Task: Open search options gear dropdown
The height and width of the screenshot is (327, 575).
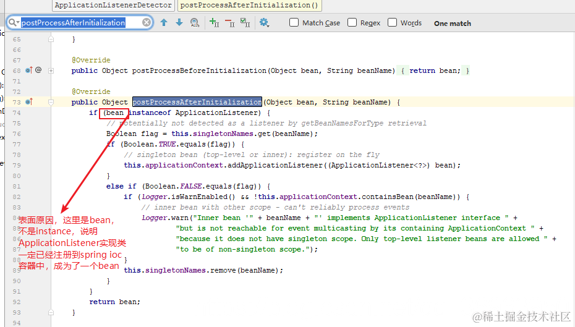Action: 264,23
